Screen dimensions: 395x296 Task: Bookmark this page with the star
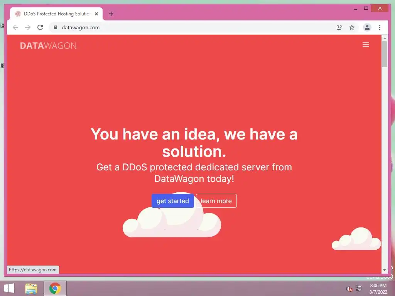(352, 27)
